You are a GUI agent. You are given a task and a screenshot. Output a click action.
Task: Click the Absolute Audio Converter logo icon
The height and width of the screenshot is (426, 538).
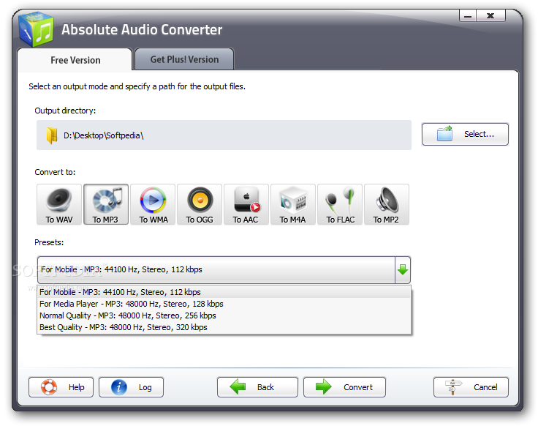tap(37, 29)
